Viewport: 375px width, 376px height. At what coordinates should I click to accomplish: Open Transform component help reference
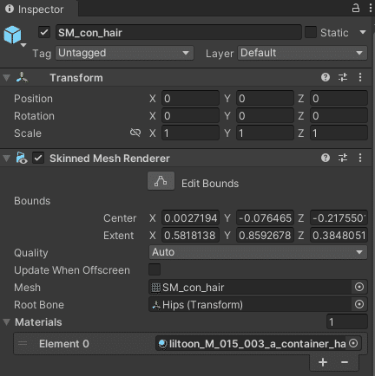[x=326, y=77]
